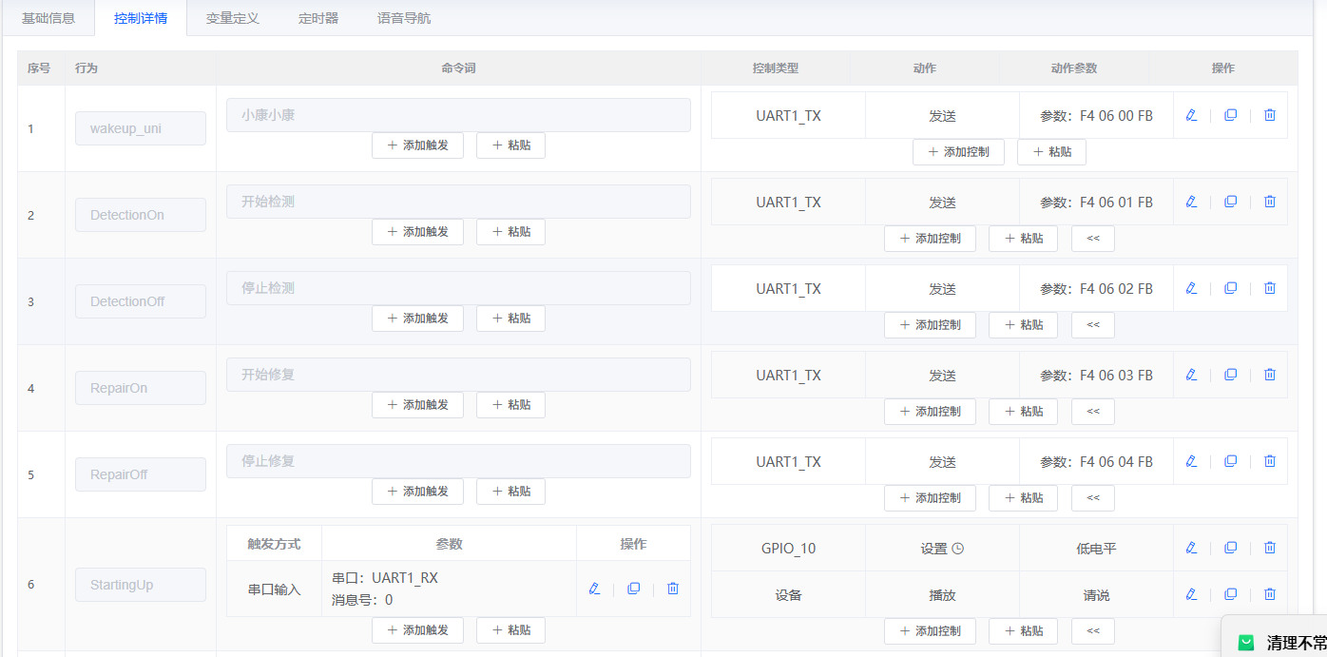The width and height of the screenshot is (1327, 657).
Task: Copy the DetectionOn UART1_TX control
Action: coord(1231,201)
